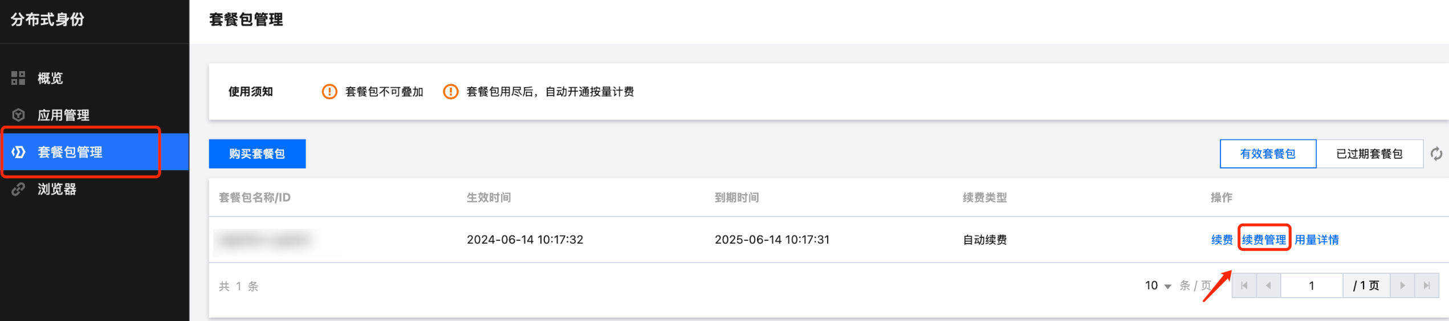This screenshot has width=1449, height=321.
Task: Go to the first page
Action: pos(1244,286)
